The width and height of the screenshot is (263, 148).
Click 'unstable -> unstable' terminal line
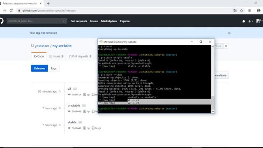point(142,97)
